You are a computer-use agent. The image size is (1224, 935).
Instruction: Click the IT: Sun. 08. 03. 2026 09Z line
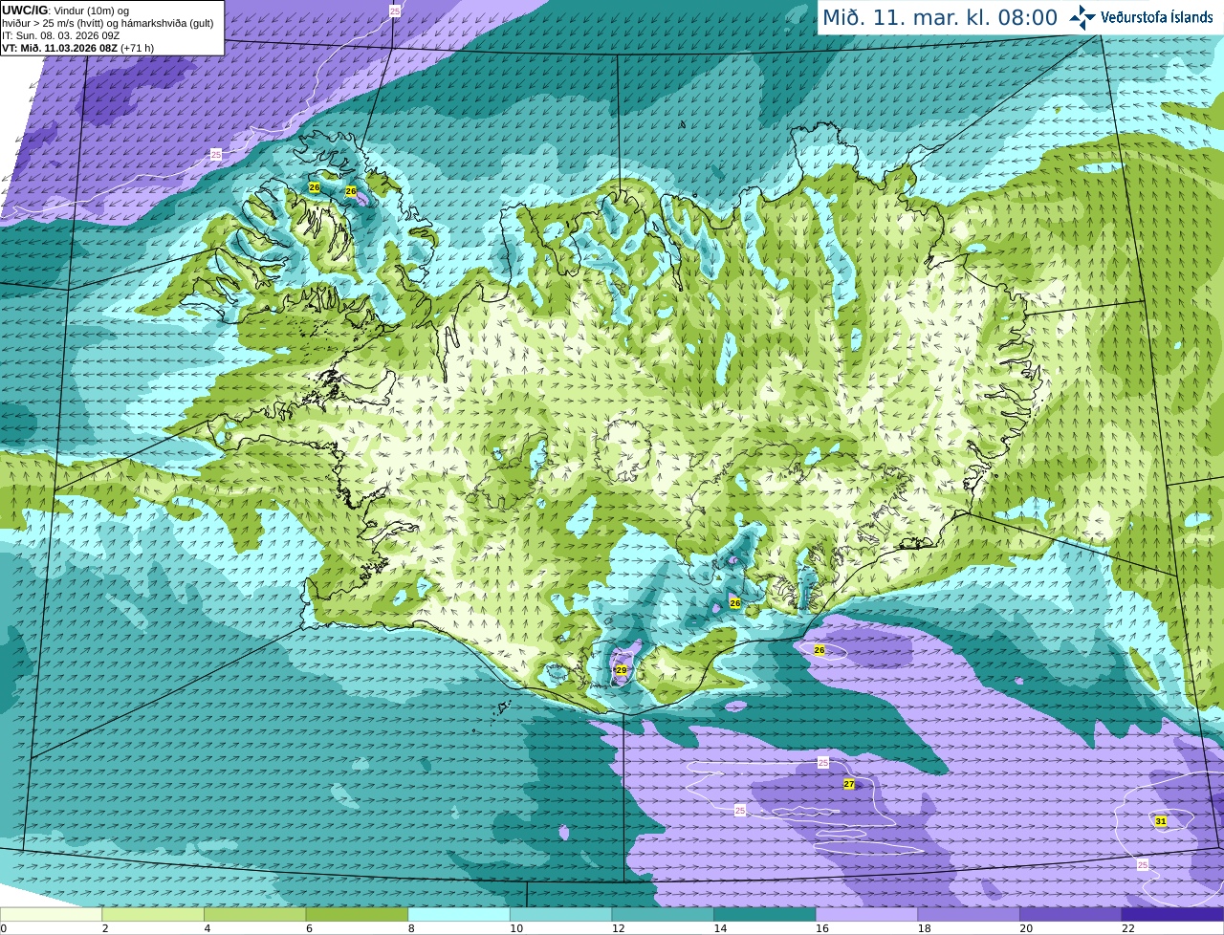click(61, 35)
